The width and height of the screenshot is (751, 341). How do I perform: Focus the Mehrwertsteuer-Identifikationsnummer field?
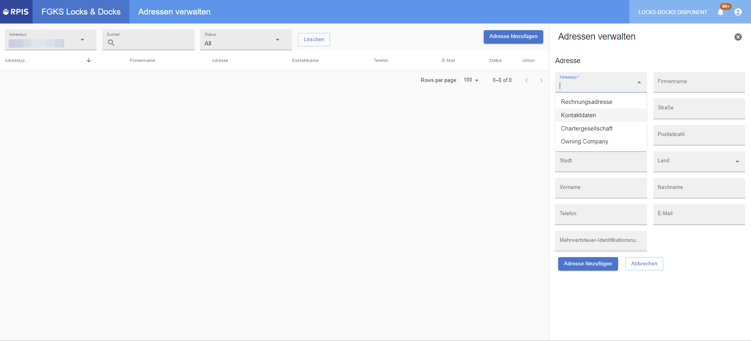(x=601, y=241)
